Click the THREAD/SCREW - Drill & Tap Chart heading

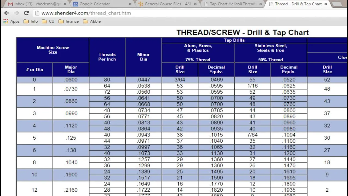[x=243, y=32]
